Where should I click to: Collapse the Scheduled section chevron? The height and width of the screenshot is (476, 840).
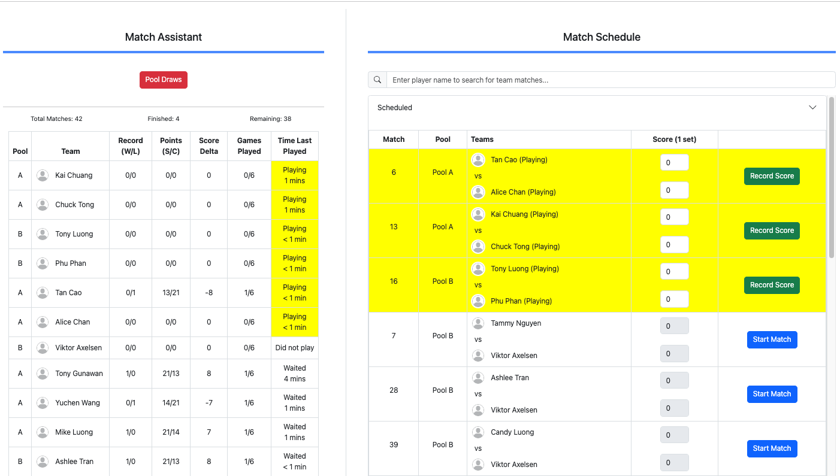coord(812,108)
